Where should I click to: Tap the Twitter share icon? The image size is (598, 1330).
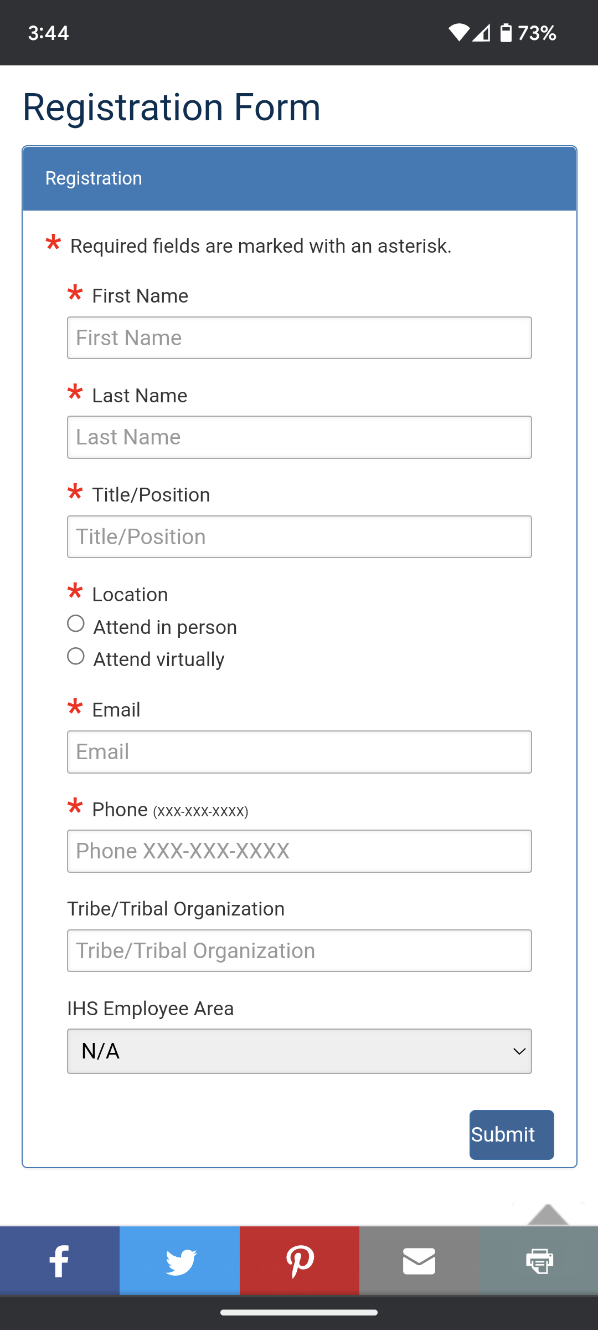pyautogui.click(x=180, y=1261)
